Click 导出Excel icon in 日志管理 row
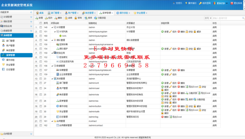This screenshot has height=139, width=245. coord(171,117)
